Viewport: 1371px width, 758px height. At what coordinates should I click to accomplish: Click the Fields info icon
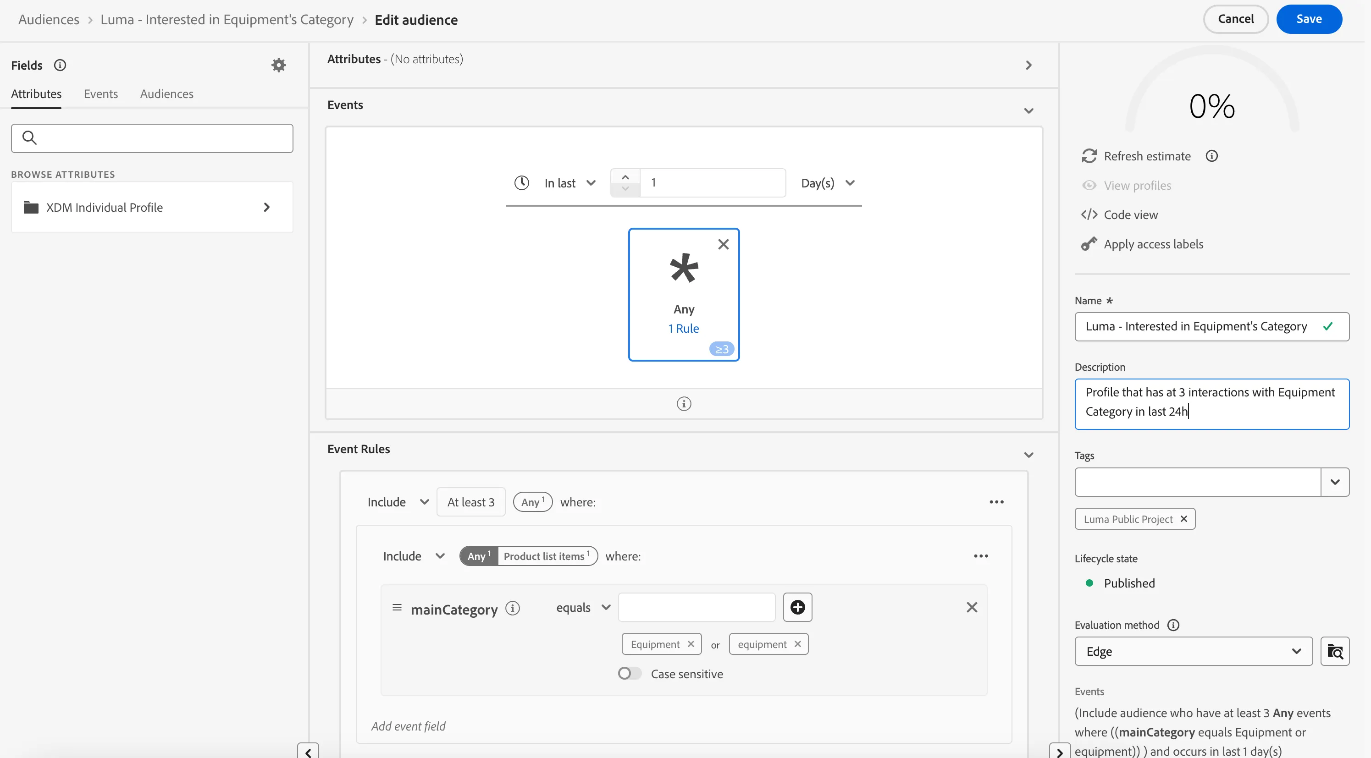[60, 65]
